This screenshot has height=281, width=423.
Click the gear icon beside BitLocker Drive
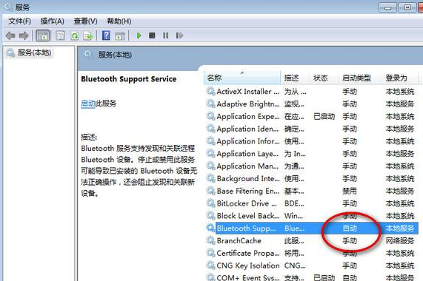210,203
